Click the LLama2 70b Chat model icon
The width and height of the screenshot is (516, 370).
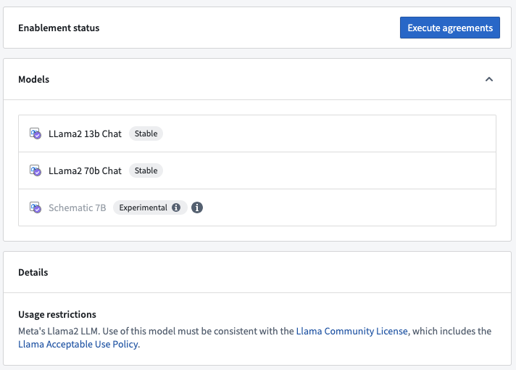[36, 170]
